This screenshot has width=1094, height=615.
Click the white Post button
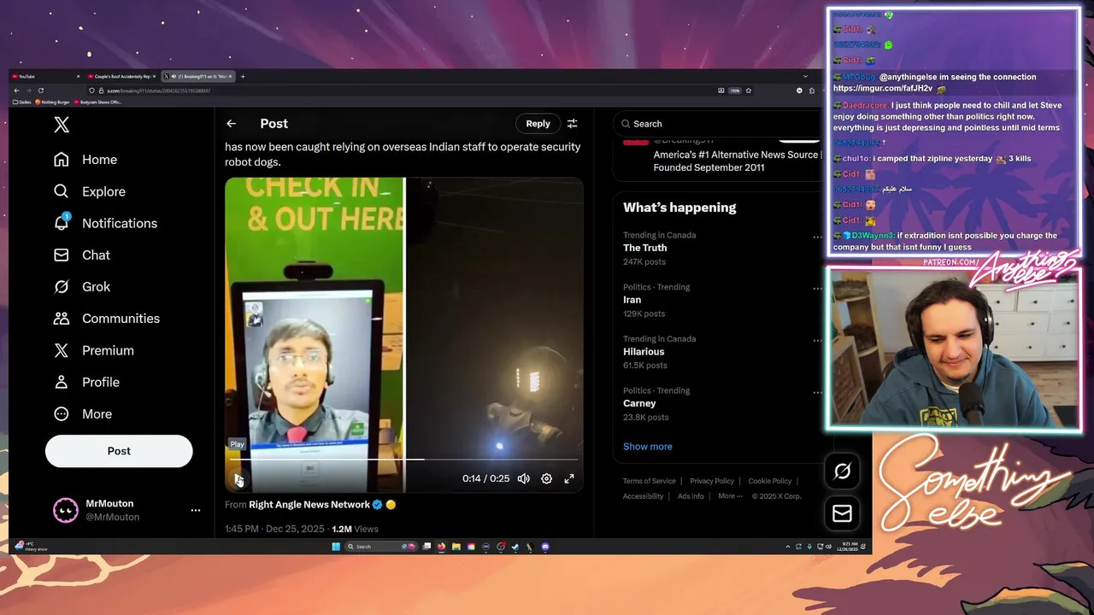[119, 451]
